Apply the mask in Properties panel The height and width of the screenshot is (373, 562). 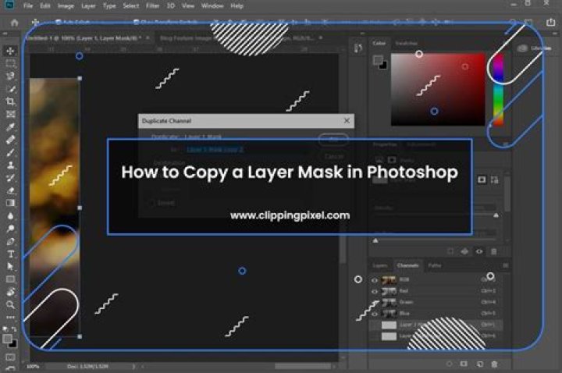coord(464,251)
